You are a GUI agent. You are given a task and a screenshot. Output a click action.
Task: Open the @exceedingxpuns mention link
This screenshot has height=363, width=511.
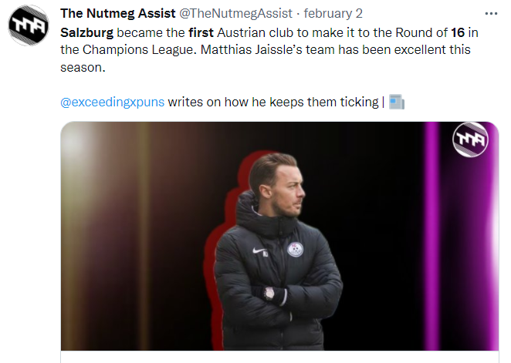[113, 103]
